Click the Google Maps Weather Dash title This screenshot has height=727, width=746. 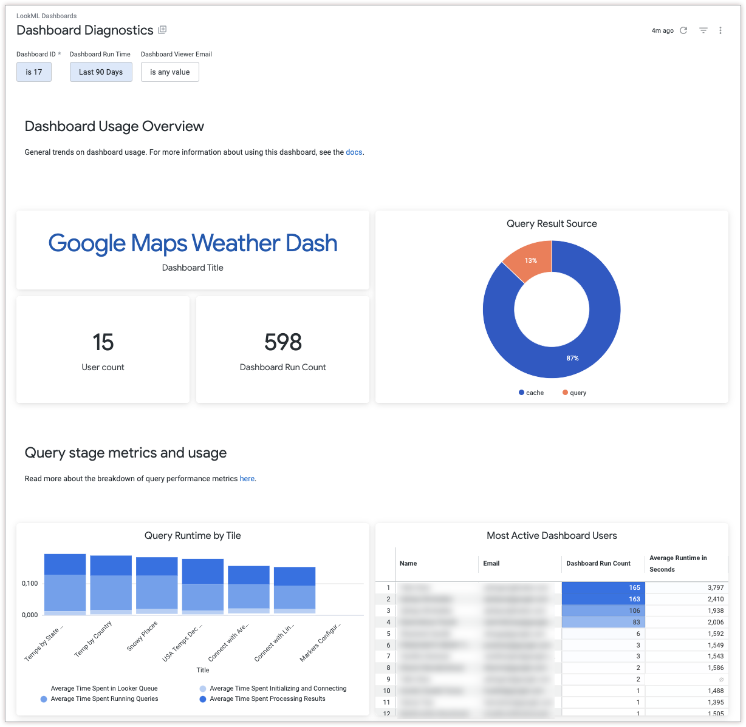click(x=193, y=243)
